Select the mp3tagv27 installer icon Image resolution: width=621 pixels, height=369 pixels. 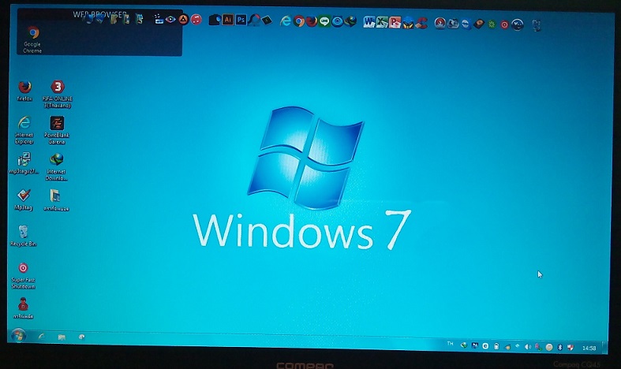[24, 163]
